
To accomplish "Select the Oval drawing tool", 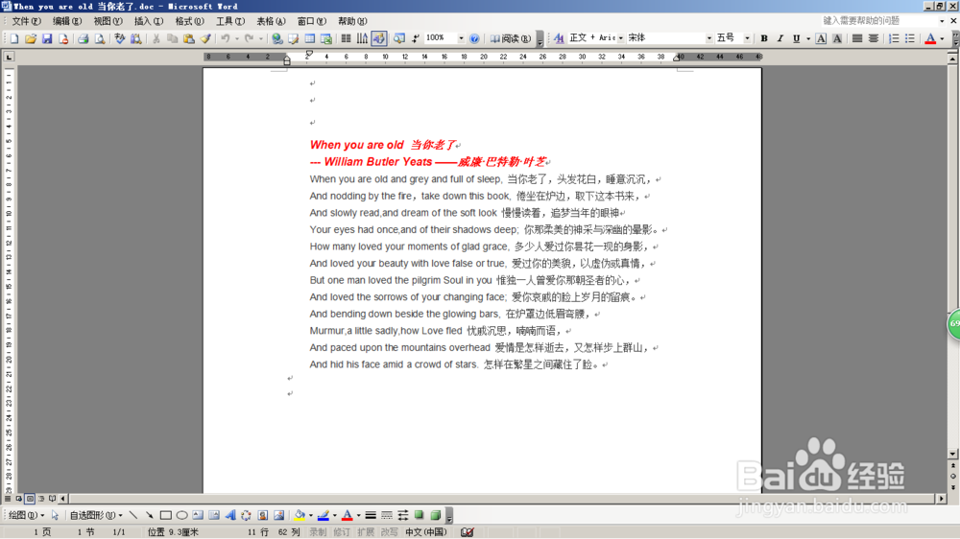I will coord(181,515).
